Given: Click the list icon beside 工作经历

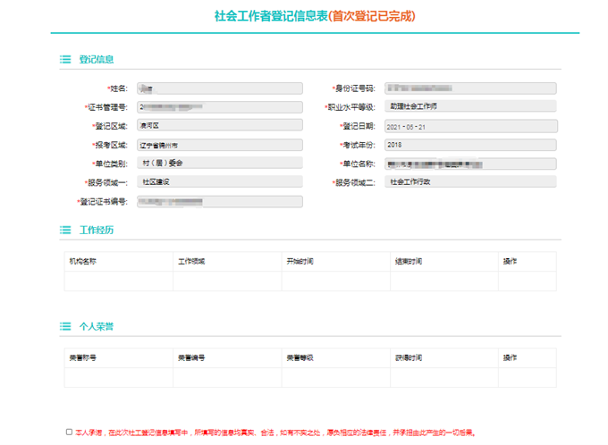Looking at the screenshot, I should pyautogui.click(x=65, y=231).
